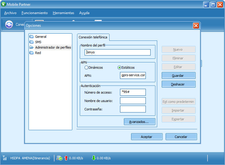The image size is (225, 165).
Task: Click the red upload speed arrow
Action: pyautogui.click(x=66, y=158)
